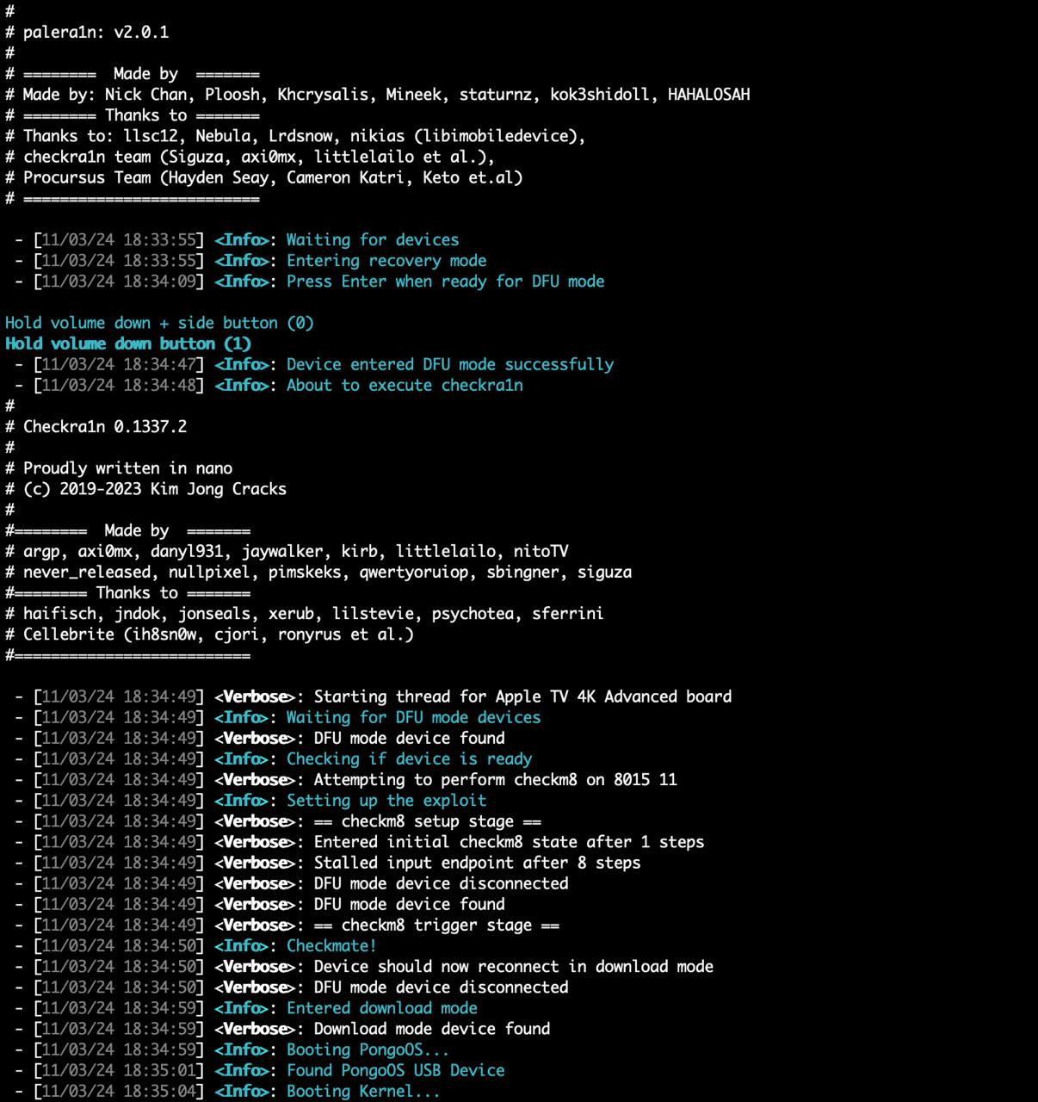Click 'Proudly written in nano' line

(127, 468)
